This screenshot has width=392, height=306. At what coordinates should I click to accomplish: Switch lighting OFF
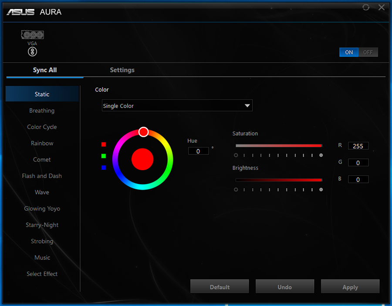coord(368,52)
